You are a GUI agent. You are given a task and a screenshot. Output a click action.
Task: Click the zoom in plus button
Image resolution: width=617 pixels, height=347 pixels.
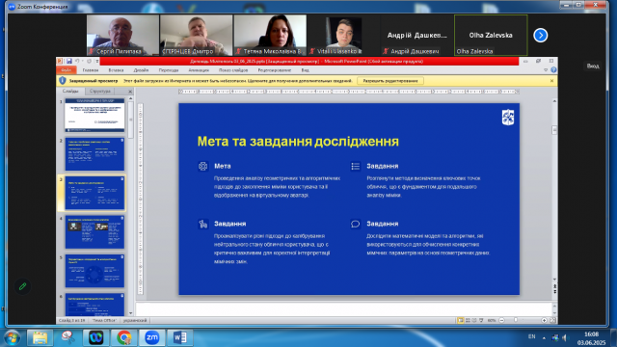click(544, 320)
